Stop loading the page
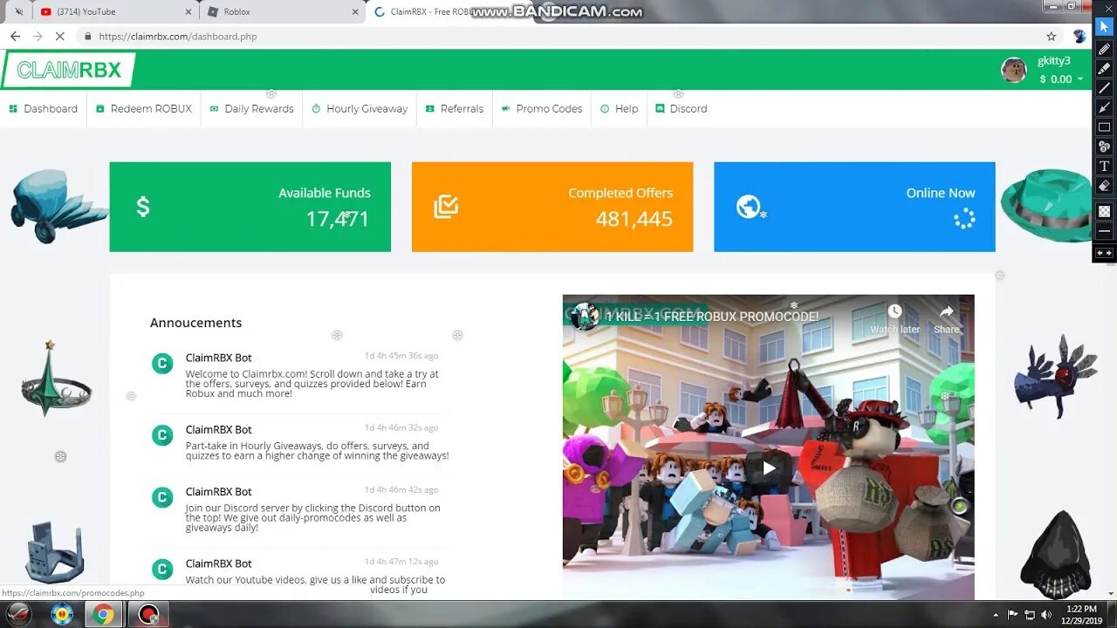The height and width of the screenshot is (628, 1117). point(59,37)
